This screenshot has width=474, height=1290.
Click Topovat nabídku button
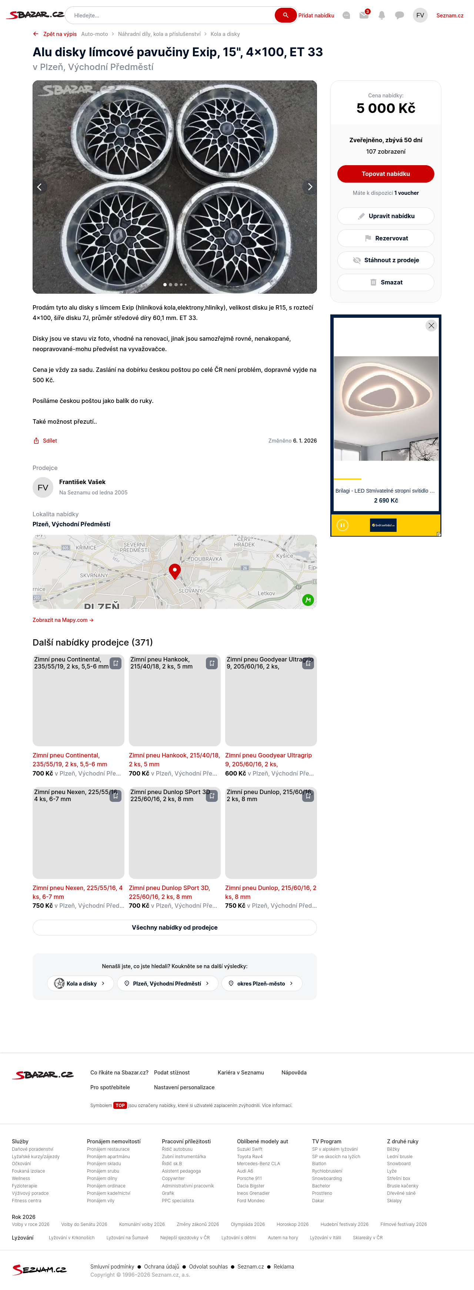pos(385,174)
